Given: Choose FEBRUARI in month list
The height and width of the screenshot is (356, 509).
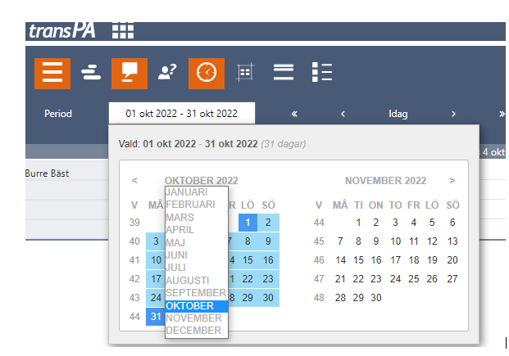Looking at the screenshot, I should 197,205.
